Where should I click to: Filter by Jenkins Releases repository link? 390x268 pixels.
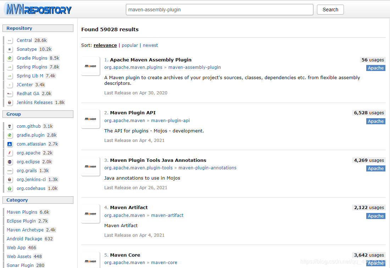35,102
